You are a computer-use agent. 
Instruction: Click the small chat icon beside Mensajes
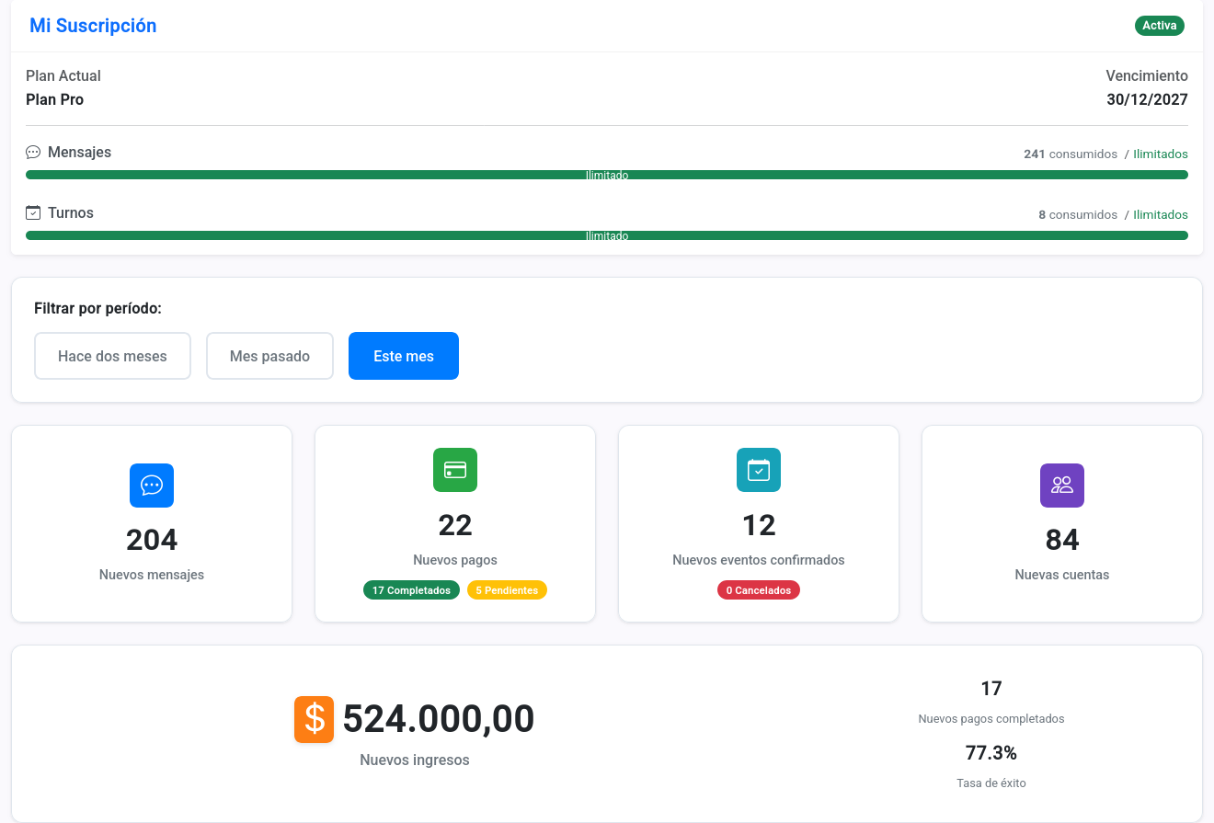click(x=33, y=153)
